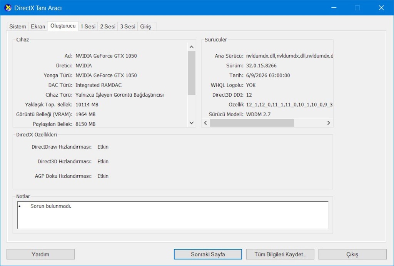Image resolution: width=394 pixels, height=266 pixels.
Task: Click the VRAM value 1964 MB
Action: coord(85,114)
